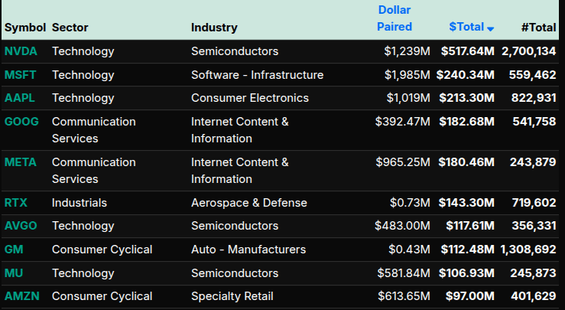
Task: Click the Sector column header
Action: 70,28
